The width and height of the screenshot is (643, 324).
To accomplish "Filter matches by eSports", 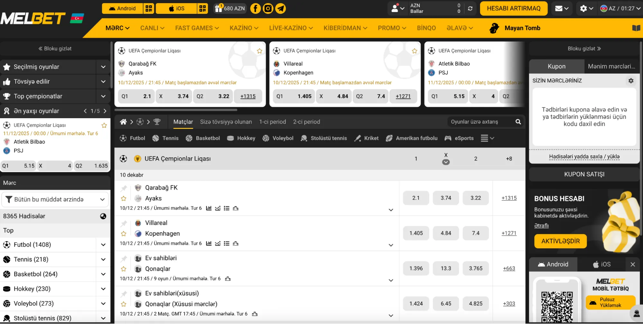I will 459,138.
